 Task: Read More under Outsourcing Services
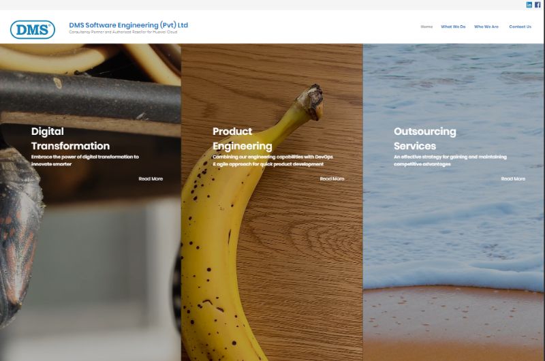(x=513, y=178)
